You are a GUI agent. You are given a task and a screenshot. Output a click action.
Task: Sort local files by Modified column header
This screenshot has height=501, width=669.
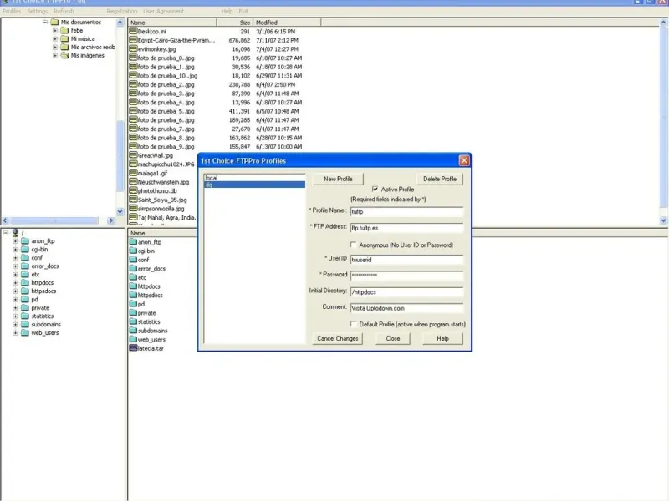coord(287,23)
